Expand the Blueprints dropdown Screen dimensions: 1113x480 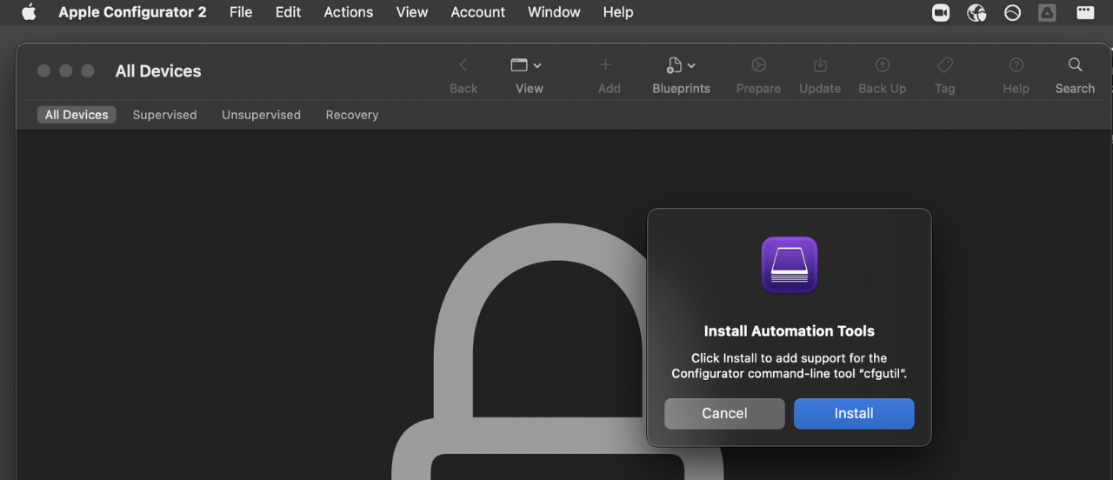681,65
